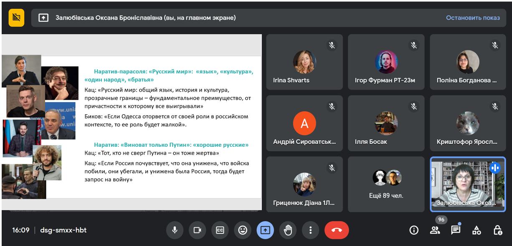Open meeting details info icon

[x=414, y=230]
